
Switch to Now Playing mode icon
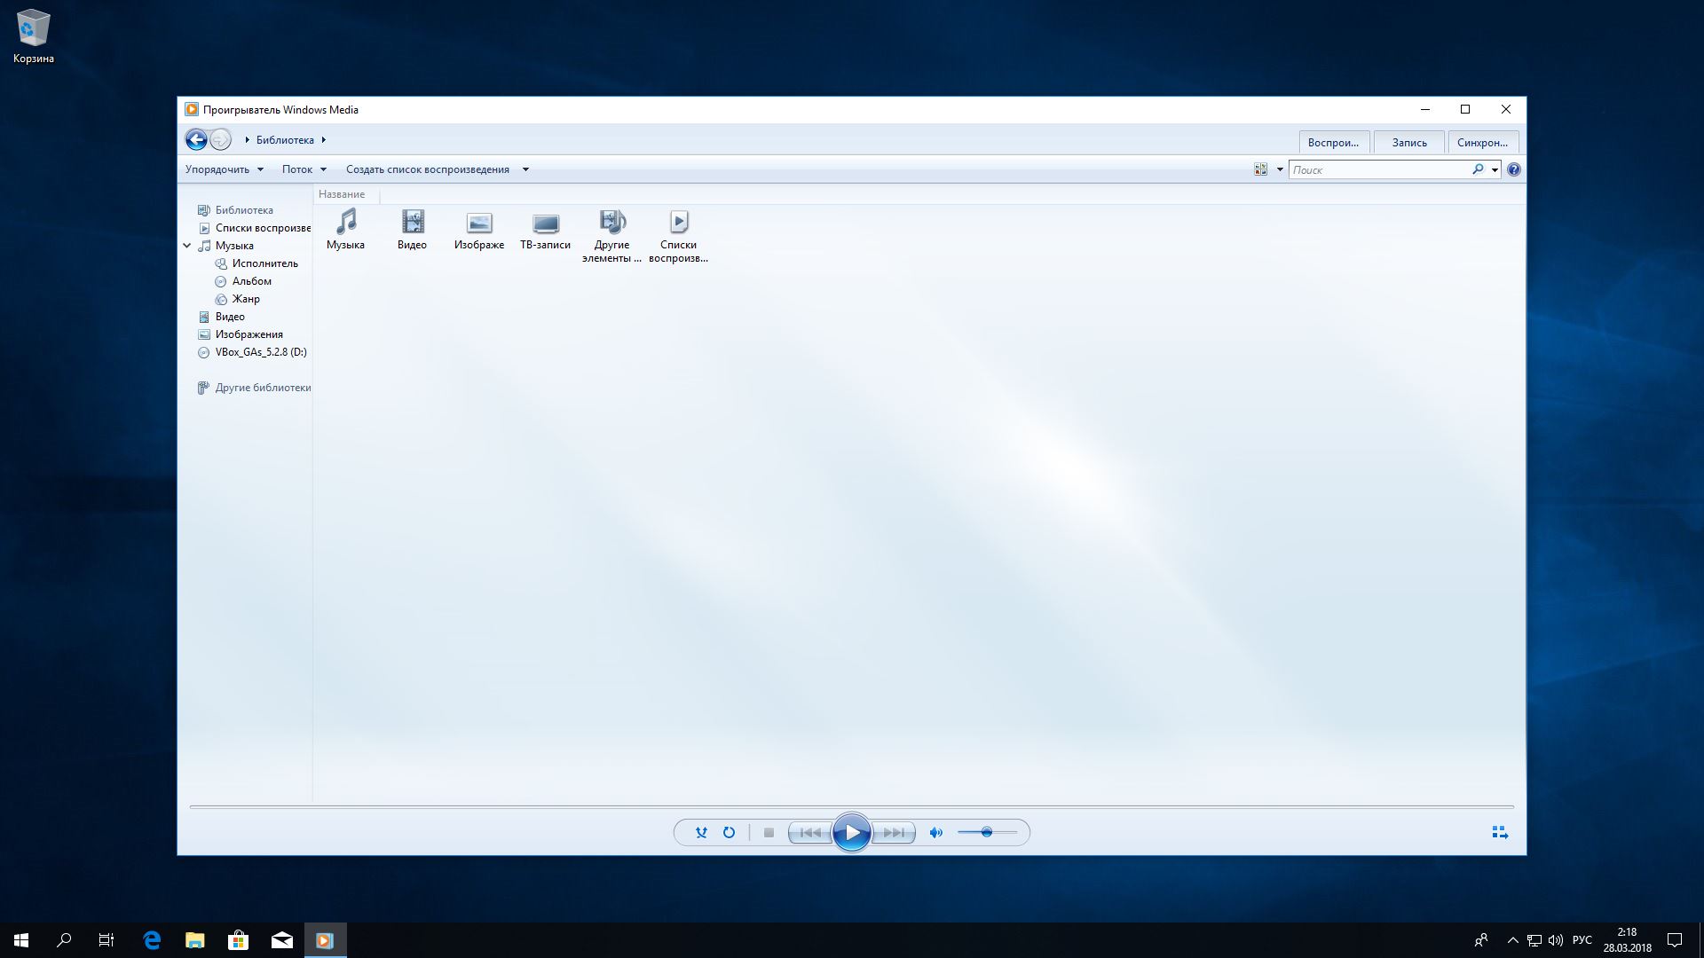tap(1500, 833)
